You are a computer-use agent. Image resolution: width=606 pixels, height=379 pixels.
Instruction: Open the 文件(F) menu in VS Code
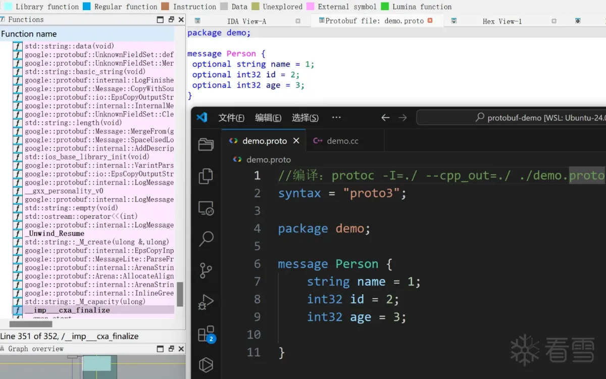[231, 118]
